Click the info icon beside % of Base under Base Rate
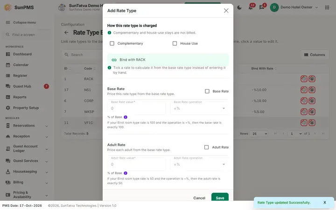Screen dimensions: 336x210 click(x=126, y=117)
